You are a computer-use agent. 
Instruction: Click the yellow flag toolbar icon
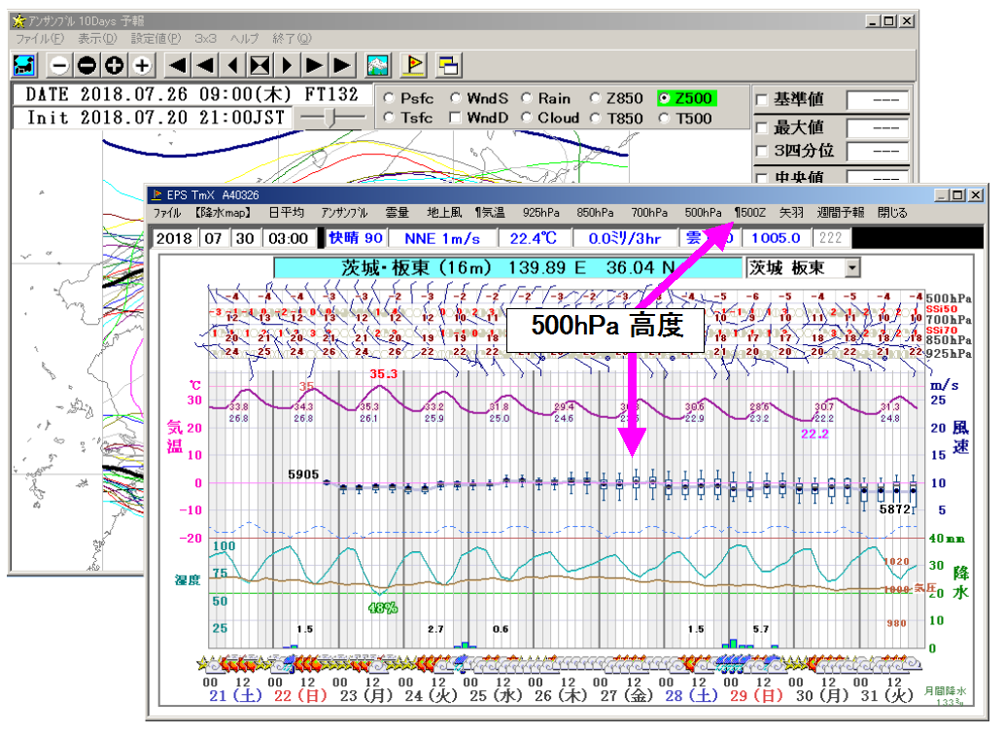pyautogui.click(x=413, y=65)
